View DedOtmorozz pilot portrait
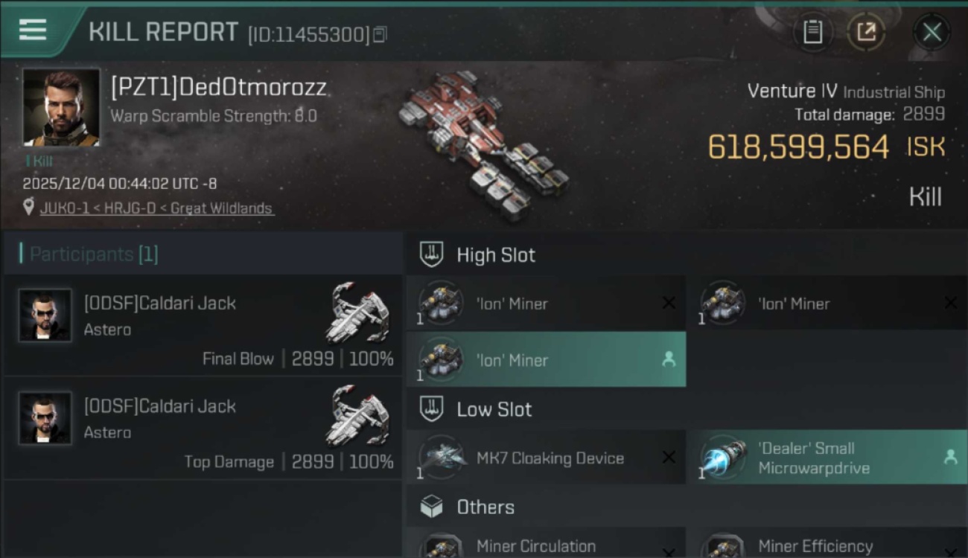 (61, 107)
